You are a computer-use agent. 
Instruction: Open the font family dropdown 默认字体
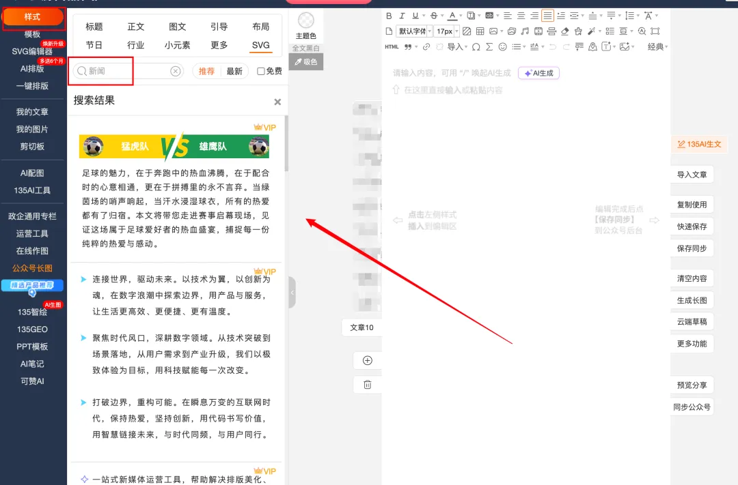(415, 31)
